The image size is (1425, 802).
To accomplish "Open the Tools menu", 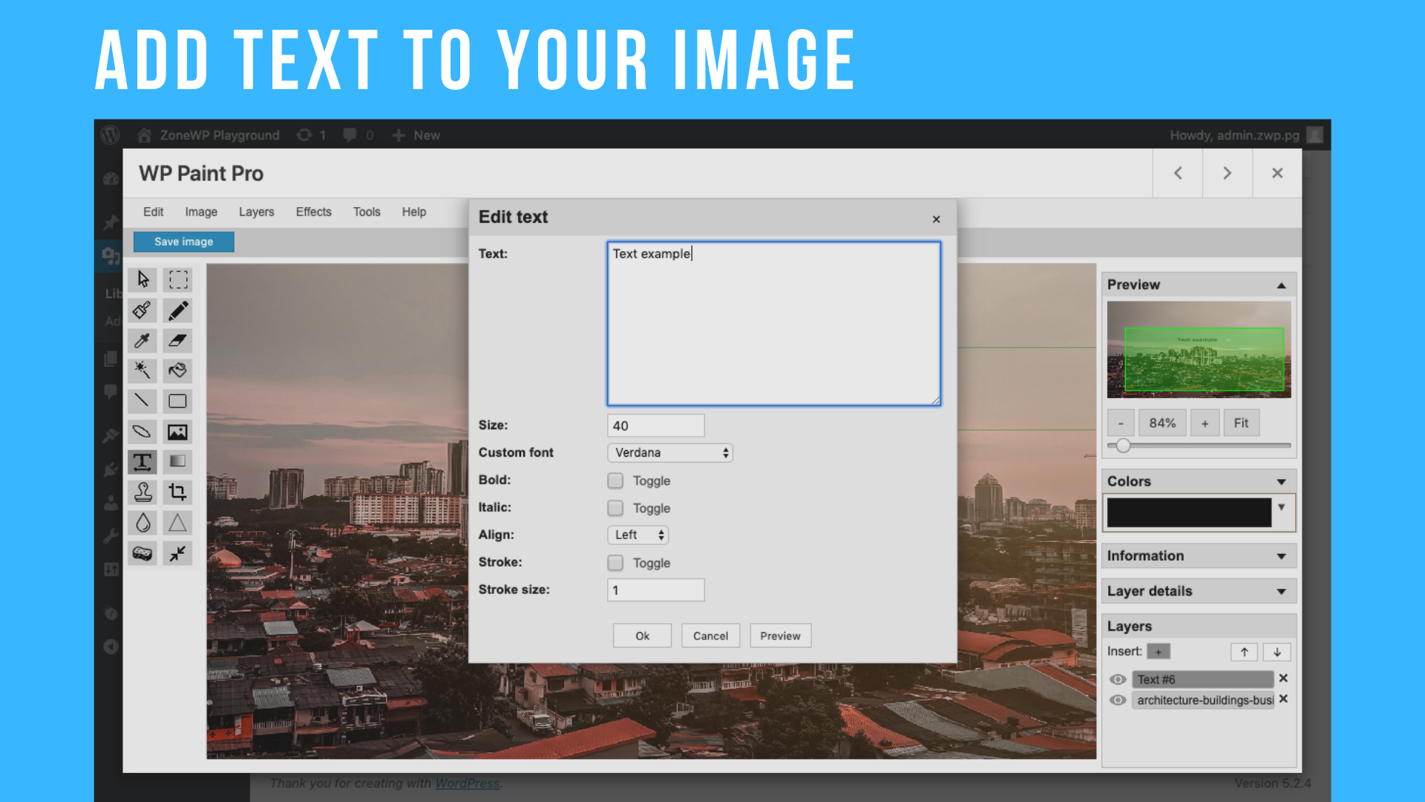I will coord(367,212).
